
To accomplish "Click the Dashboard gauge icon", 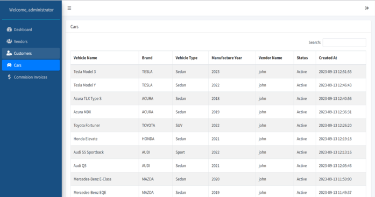I will (x=9, y=30).
